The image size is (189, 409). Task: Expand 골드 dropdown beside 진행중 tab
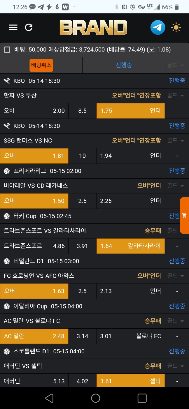coord(176,65)
